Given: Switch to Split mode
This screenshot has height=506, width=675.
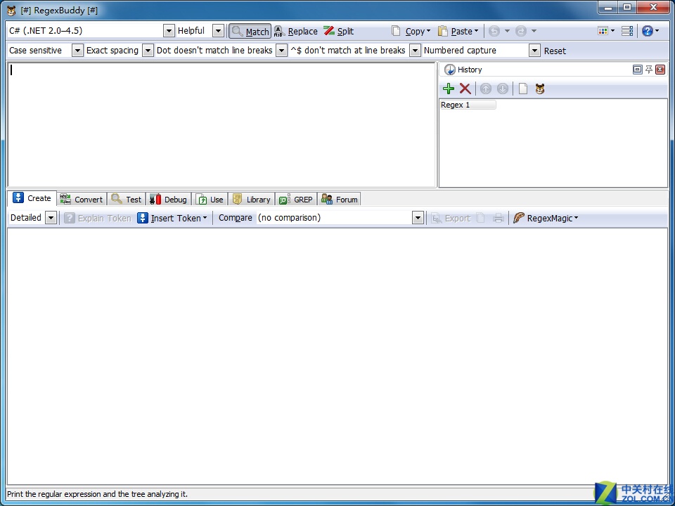Looking at the screenshot, I should [339, 31].
